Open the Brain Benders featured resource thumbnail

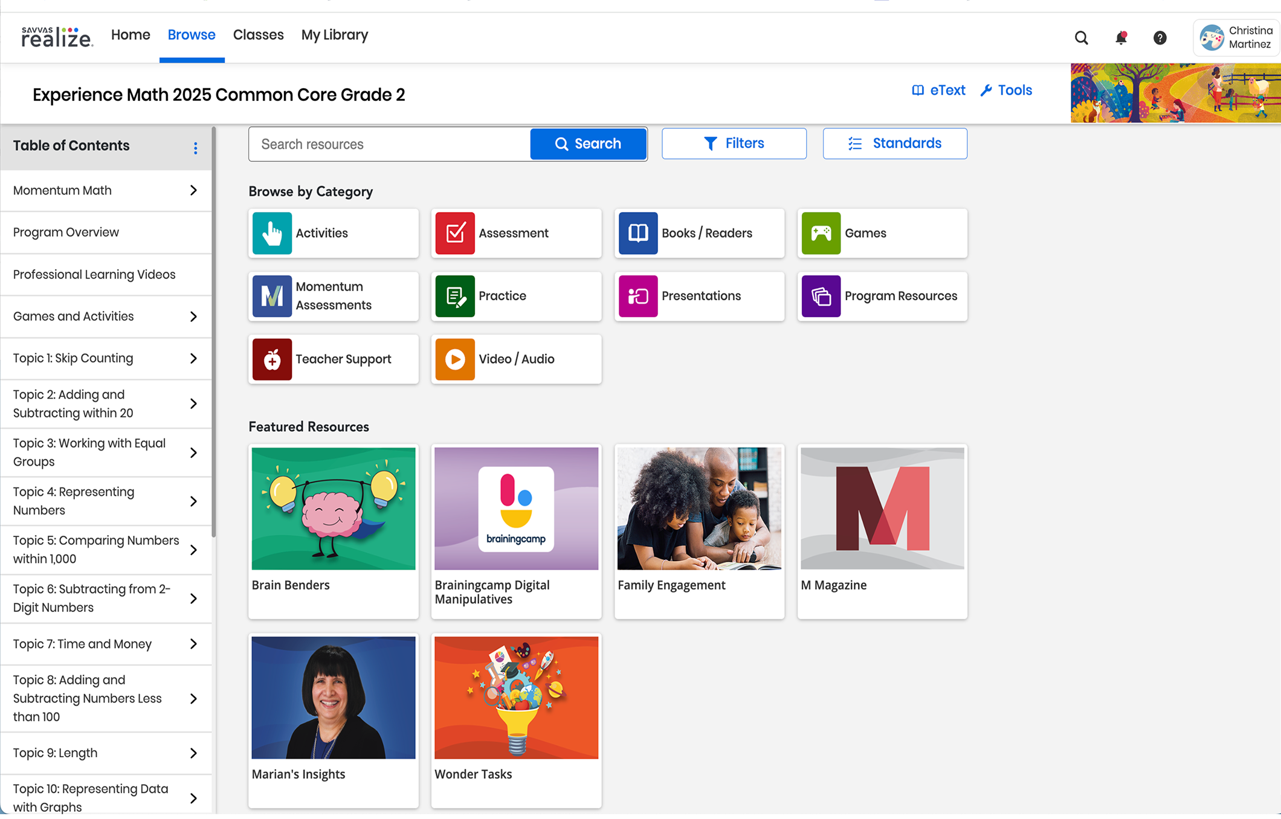[333, 508]
